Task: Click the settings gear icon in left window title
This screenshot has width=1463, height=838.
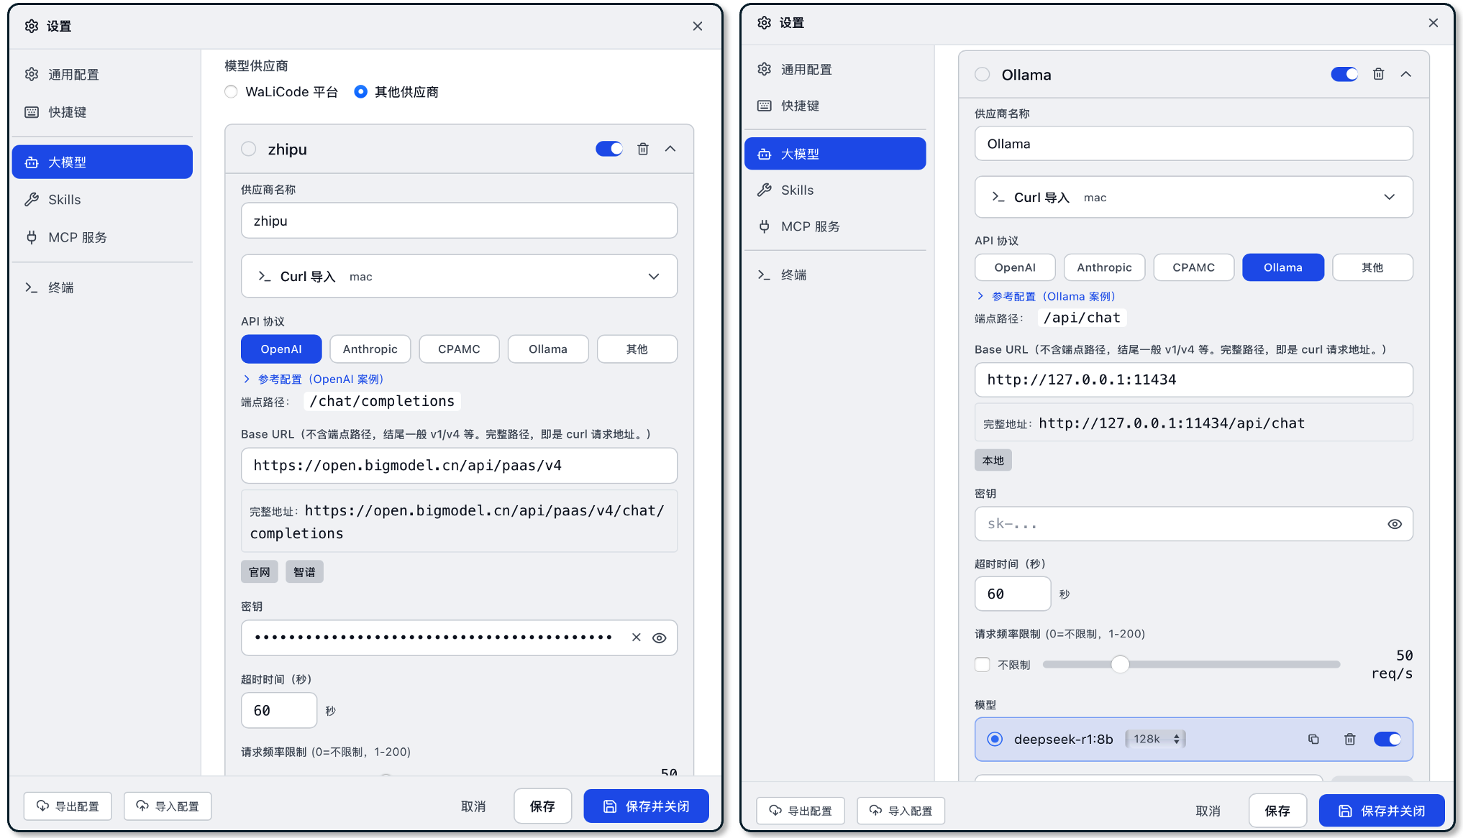Action: [x=32, y=26]
